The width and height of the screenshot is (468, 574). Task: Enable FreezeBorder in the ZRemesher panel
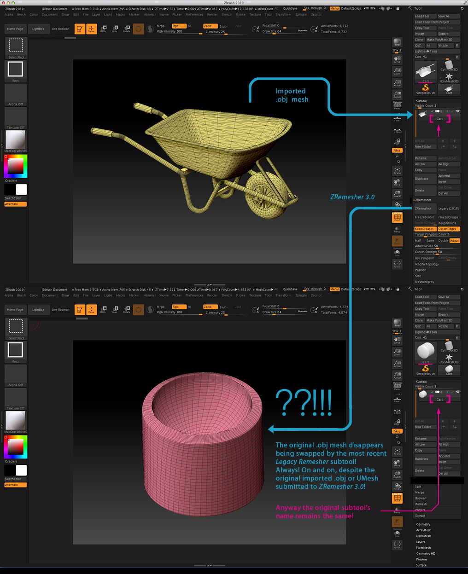(425, 217)
